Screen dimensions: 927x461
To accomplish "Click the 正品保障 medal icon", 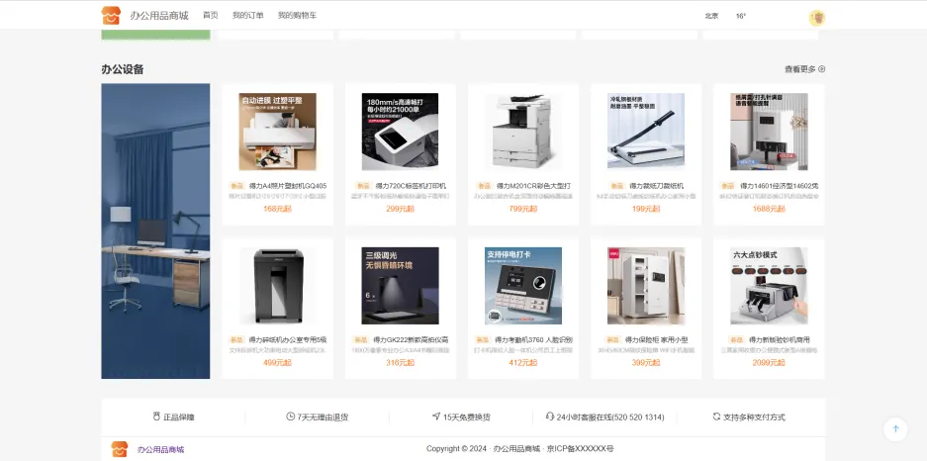I will click(156, 416).
